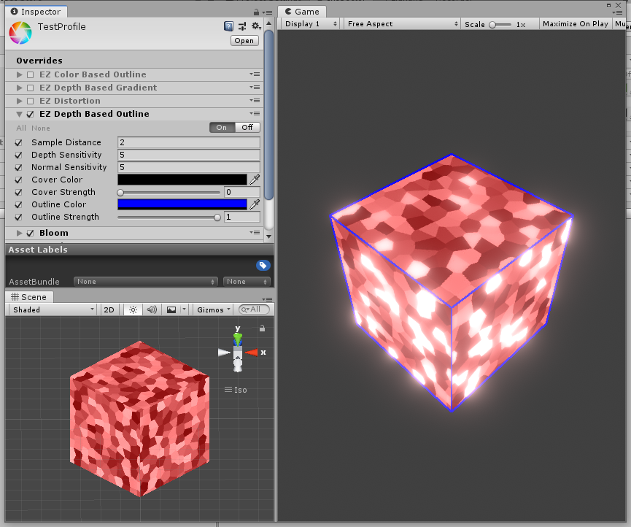631x527 pixels.
Task: Click the red X axis gizmo cone
Action: tap(252, 353)
